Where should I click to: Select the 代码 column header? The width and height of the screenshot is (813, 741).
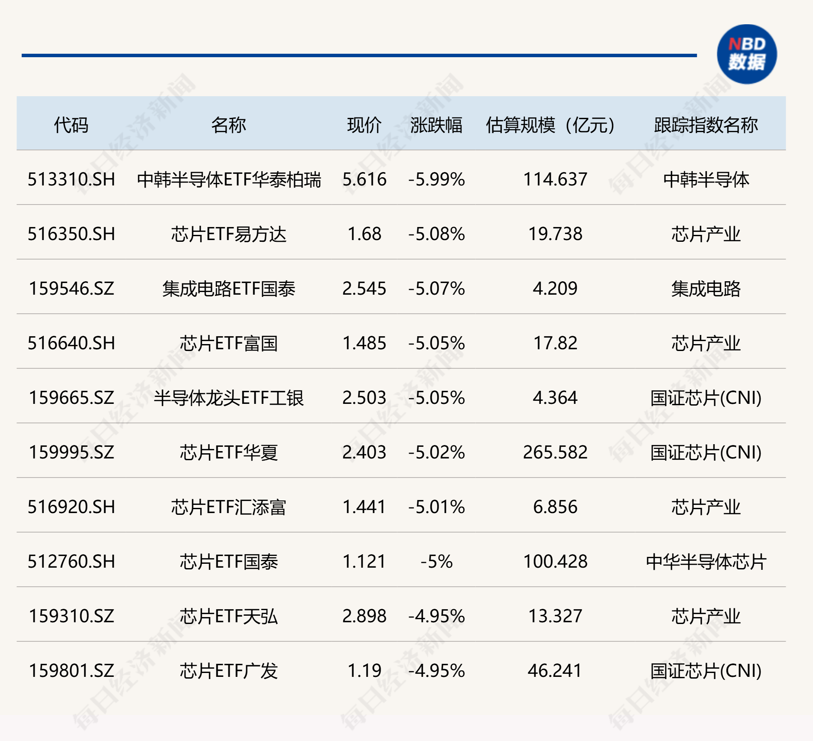[x=71, y=125]
